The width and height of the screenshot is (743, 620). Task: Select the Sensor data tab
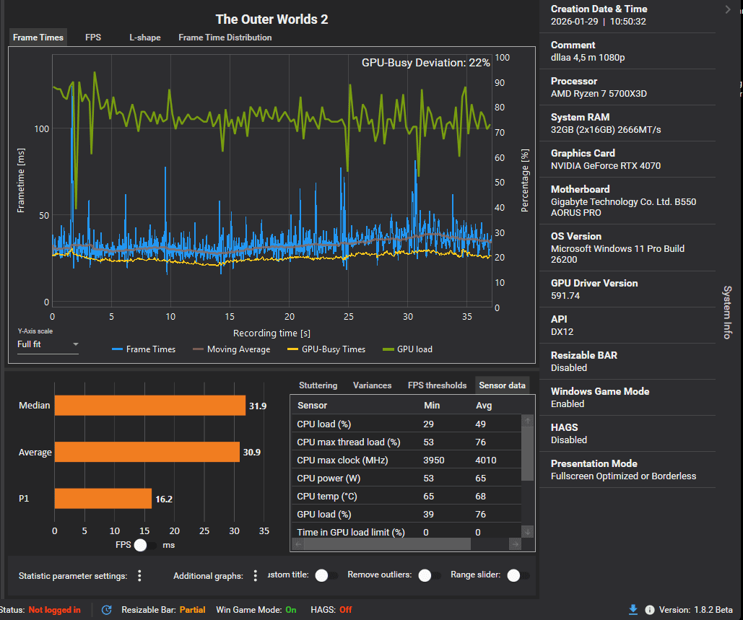click(502, 385)
